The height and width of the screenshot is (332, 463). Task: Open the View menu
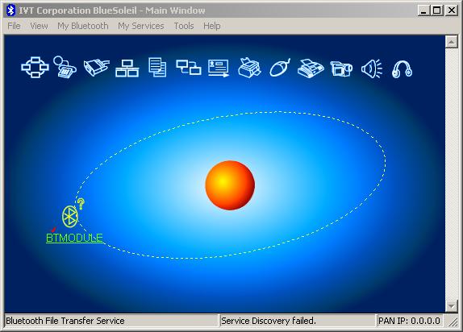(39, 26)
